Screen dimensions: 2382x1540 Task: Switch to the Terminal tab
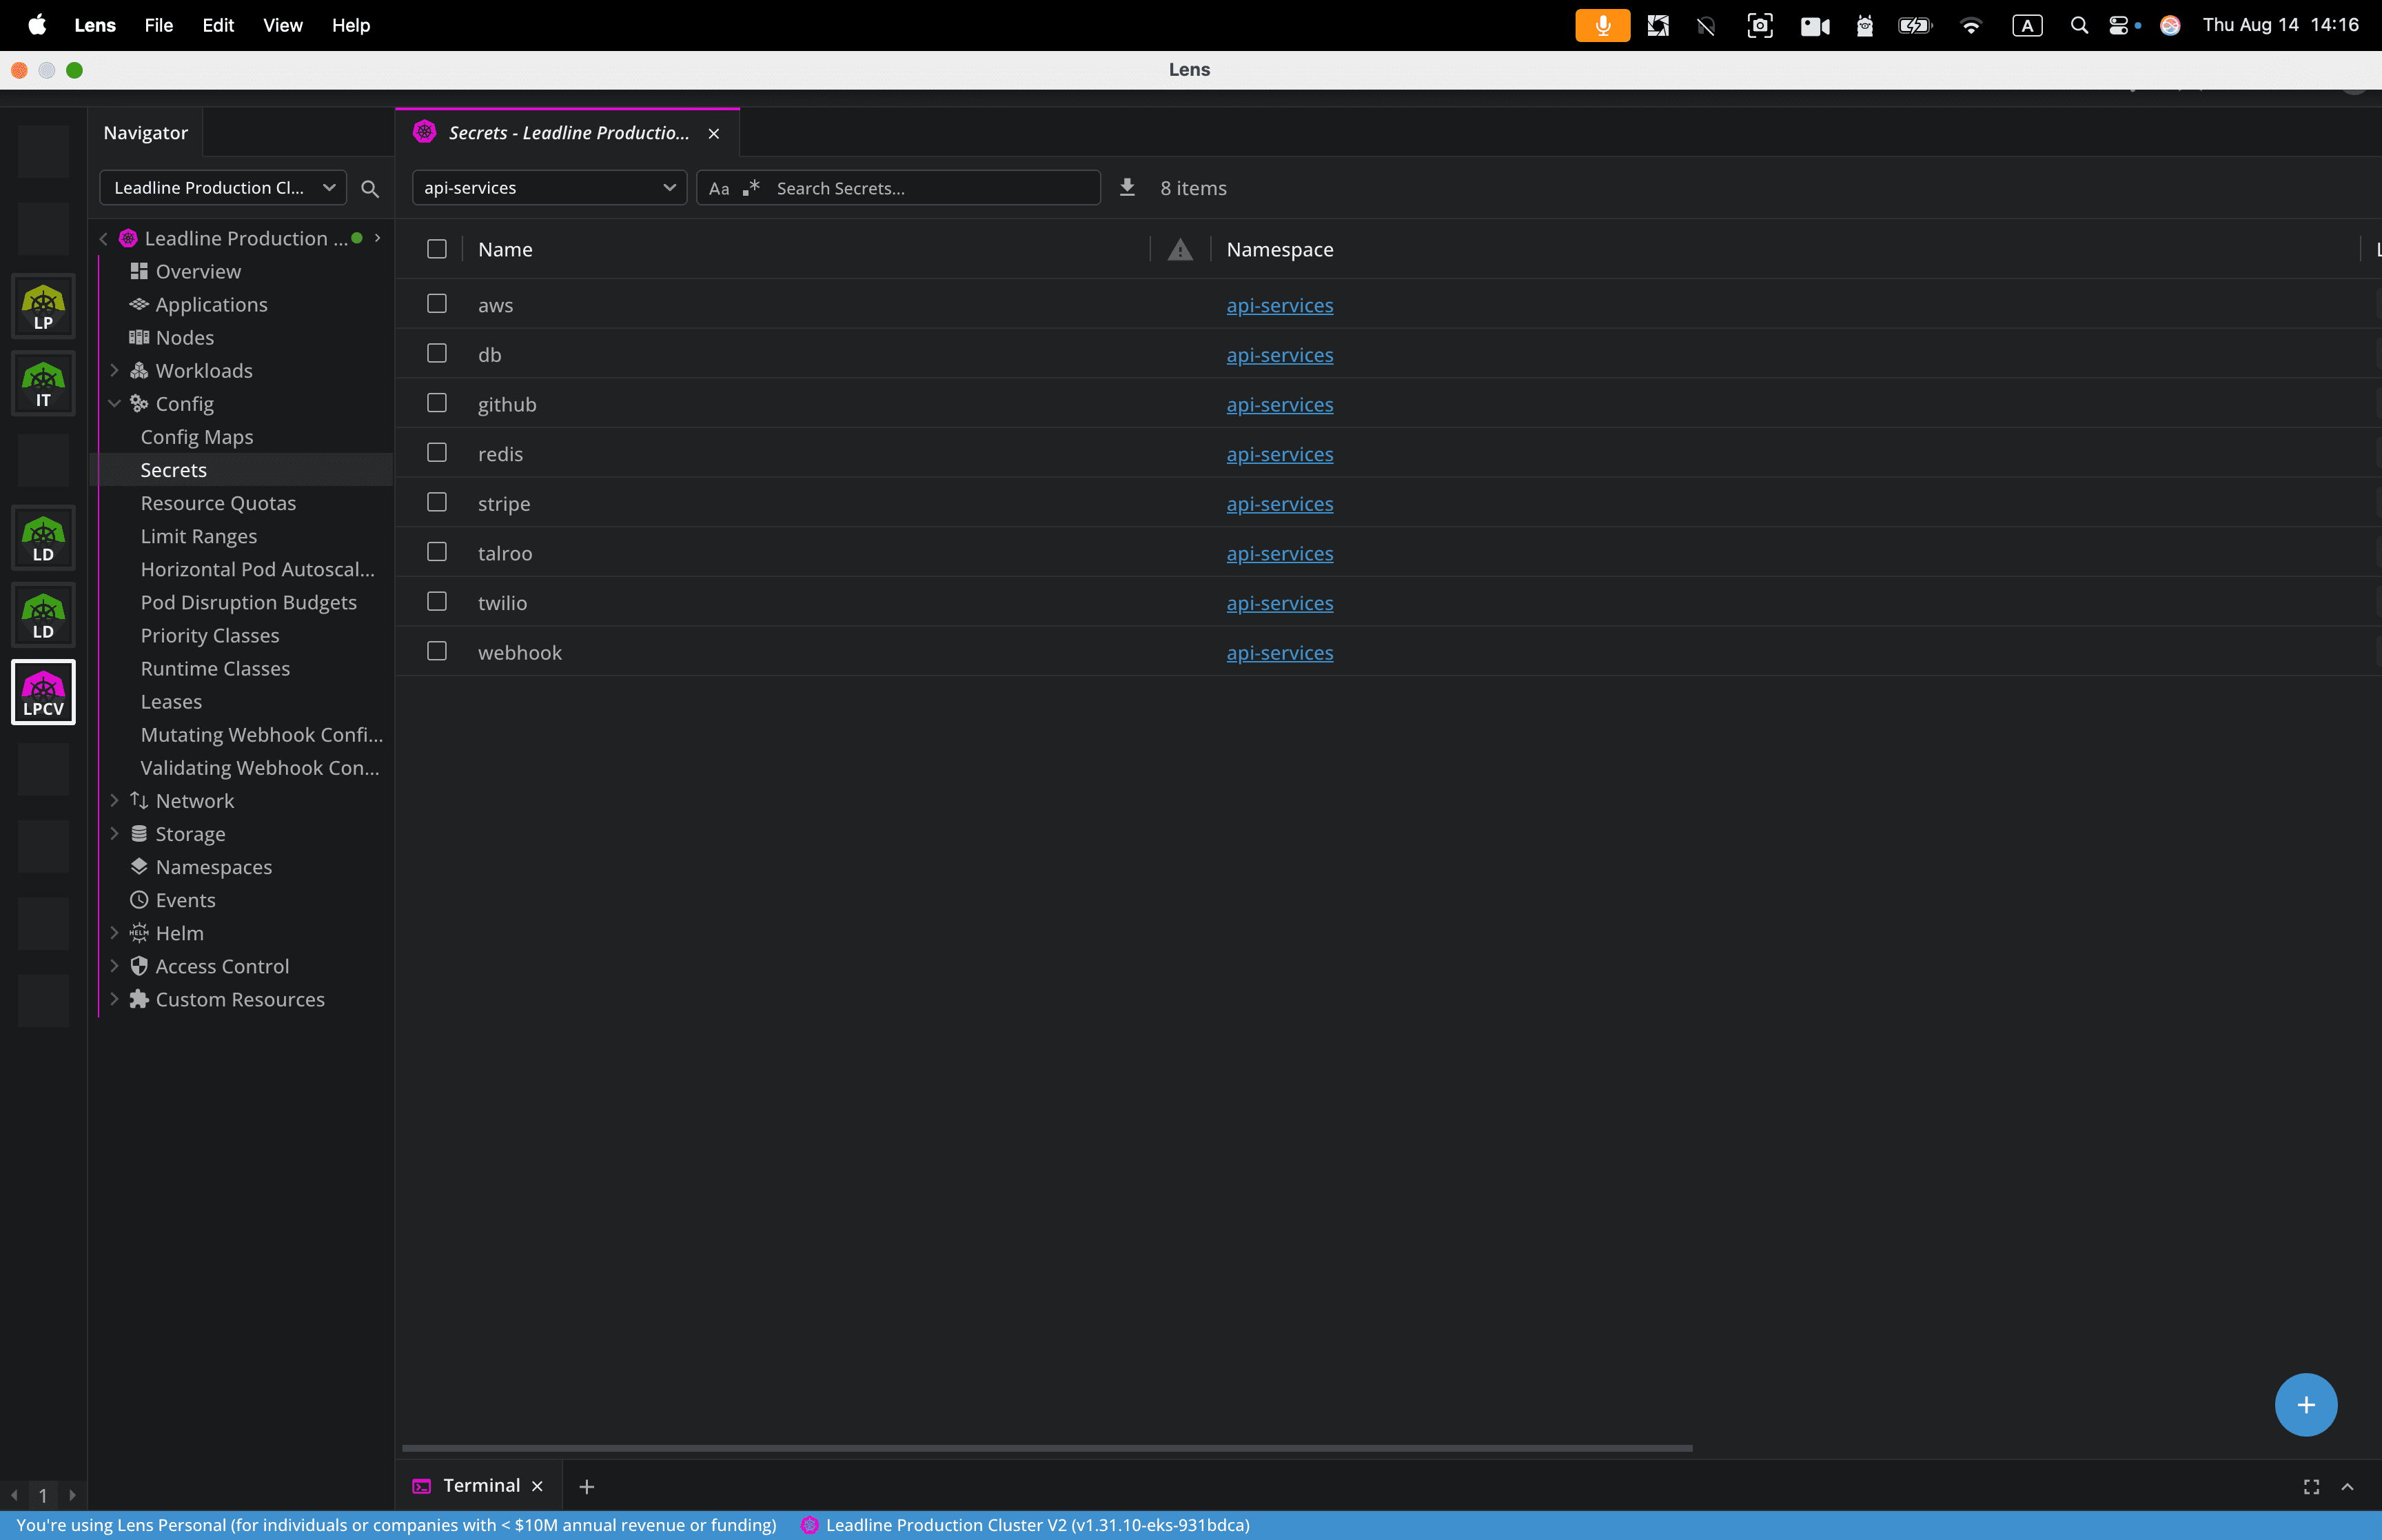(x=481, y=1486)
